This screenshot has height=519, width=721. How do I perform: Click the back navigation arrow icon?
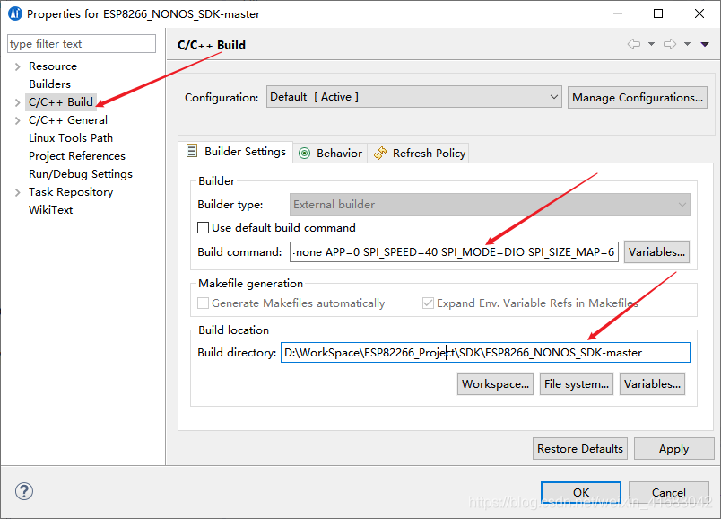634,44
